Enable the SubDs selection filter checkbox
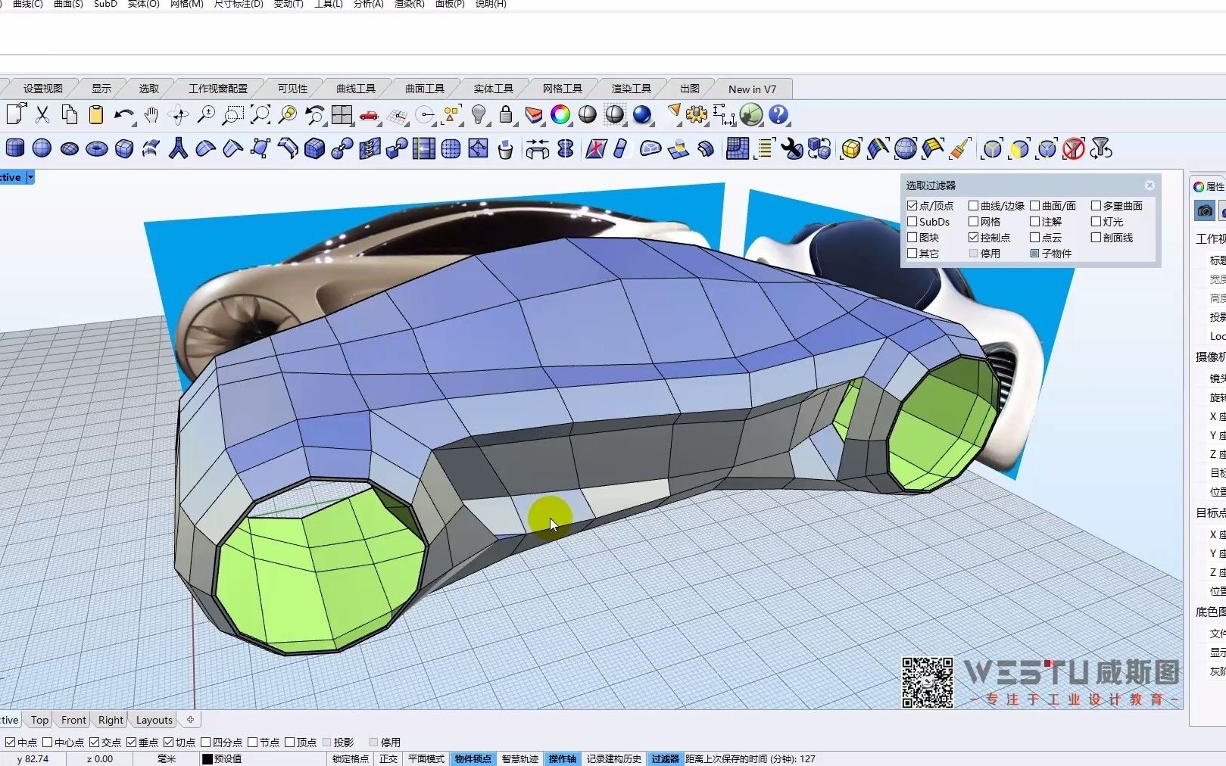This screenshot has width=1226, height=766. 912,222
